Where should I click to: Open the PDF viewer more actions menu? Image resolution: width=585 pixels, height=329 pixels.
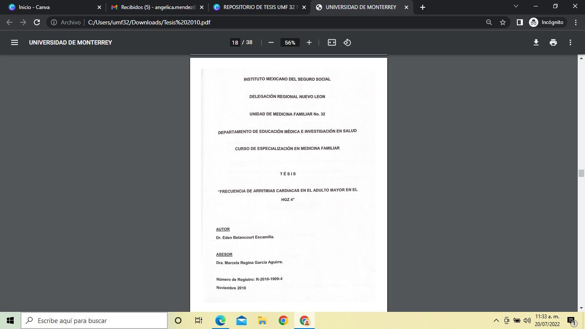point(570,42)
